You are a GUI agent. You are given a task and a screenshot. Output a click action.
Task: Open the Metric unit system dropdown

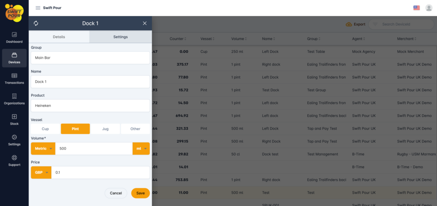[43, 148]
